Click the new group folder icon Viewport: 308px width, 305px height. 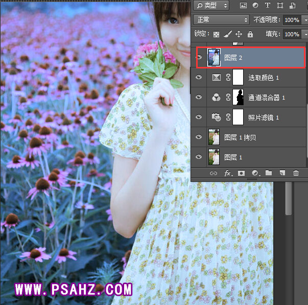(x=269, y=174)
